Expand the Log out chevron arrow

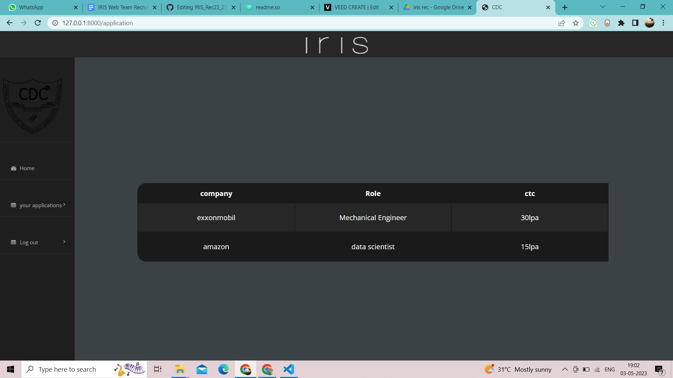(x=64, y=242)
